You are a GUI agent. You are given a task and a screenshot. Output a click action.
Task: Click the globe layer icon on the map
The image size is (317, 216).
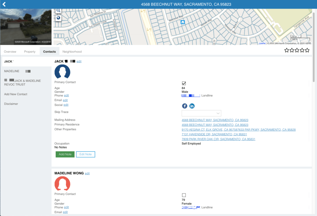(x=58, y=17)
